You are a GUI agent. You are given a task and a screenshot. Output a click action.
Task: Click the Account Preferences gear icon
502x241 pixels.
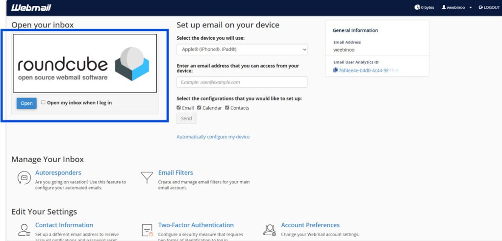[269, 230]
